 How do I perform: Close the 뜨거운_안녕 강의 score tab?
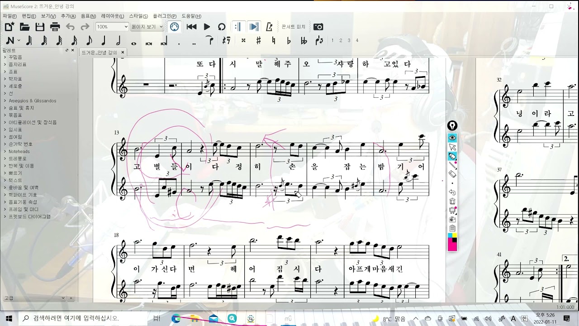coord(122,52)
